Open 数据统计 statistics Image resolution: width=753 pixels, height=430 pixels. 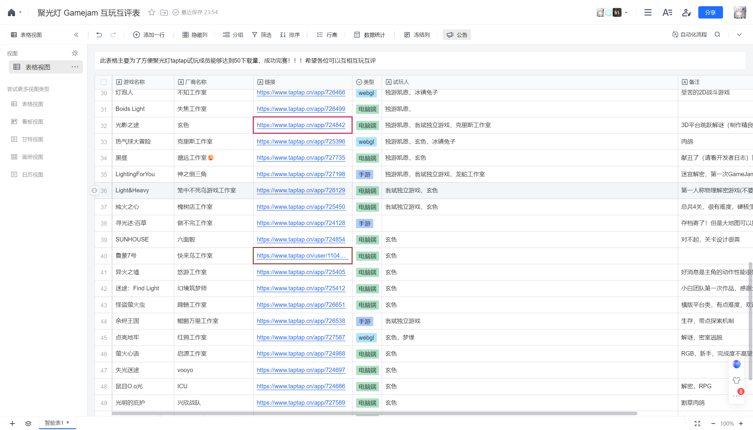coord(369,35)
